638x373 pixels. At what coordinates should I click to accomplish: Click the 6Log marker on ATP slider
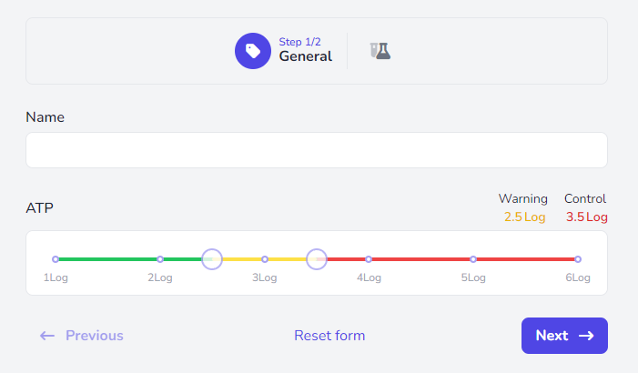(578, 259)
